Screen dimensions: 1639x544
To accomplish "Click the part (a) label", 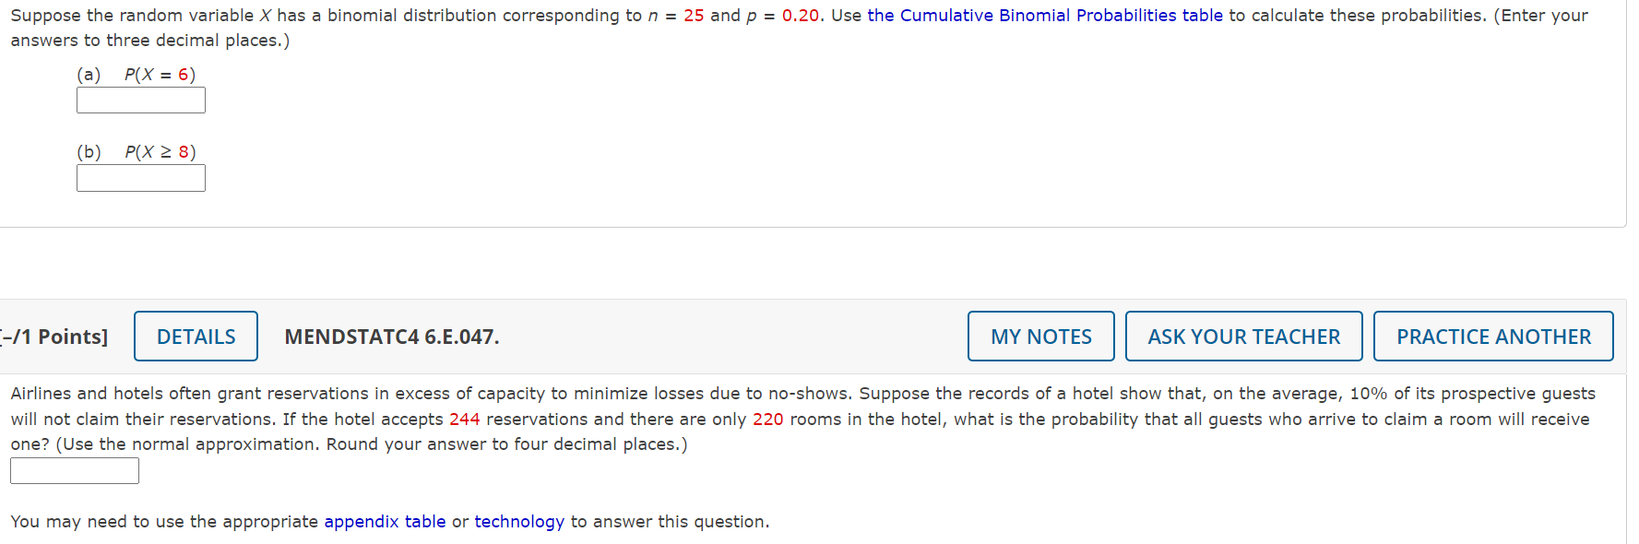I will click(x=89, y=74).
